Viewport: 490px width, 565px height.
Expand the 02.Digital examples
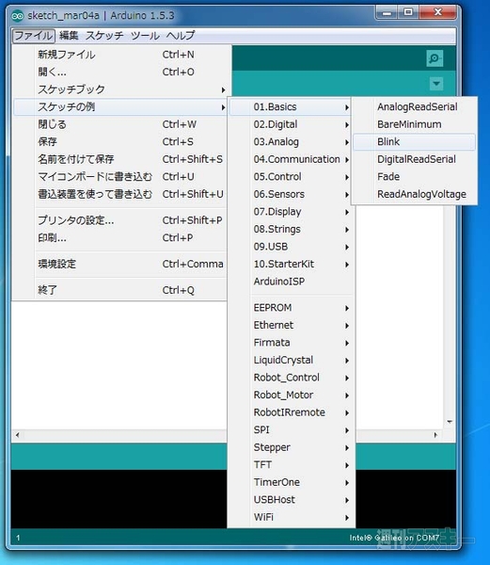[x=291, y=124]
